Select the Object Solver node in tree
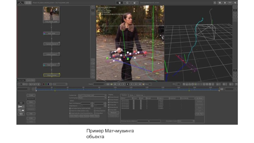Viewport: 254px width, 143px height. click(x=52, y=75)
